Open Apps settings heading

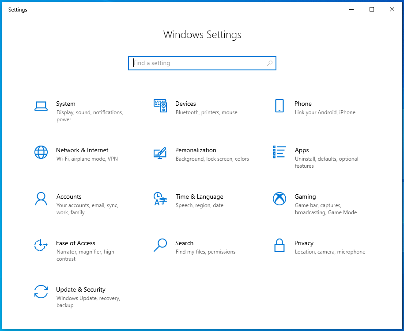click(302, 150)
